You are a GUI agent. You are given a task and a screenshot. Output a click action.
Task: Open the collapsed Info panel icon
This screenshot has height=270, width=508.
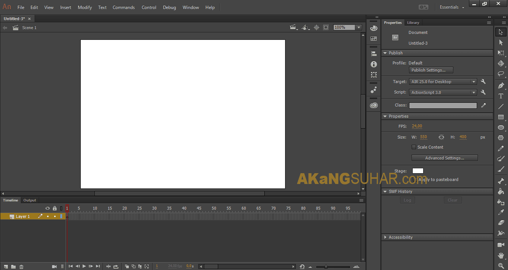coord(374,64)
